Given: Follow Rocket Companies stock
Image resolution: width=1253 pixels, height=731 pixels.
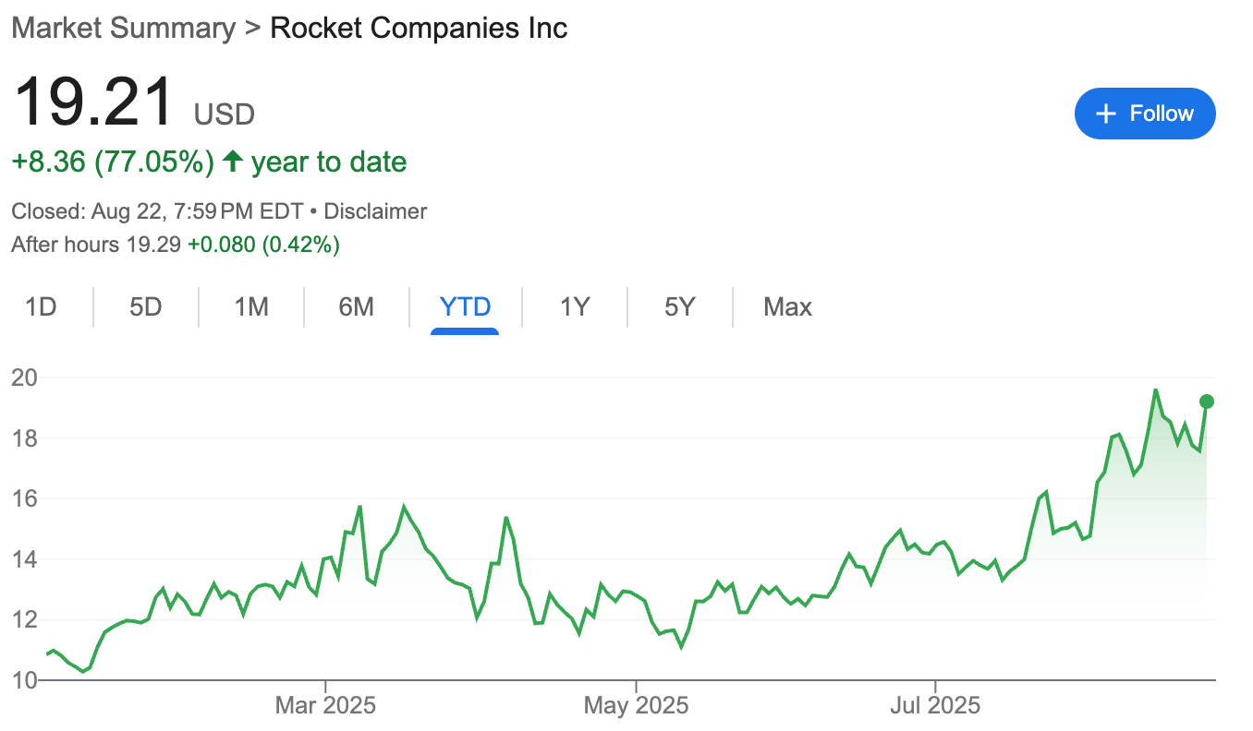Looking at the screenshot, I should coord(1145,114).
